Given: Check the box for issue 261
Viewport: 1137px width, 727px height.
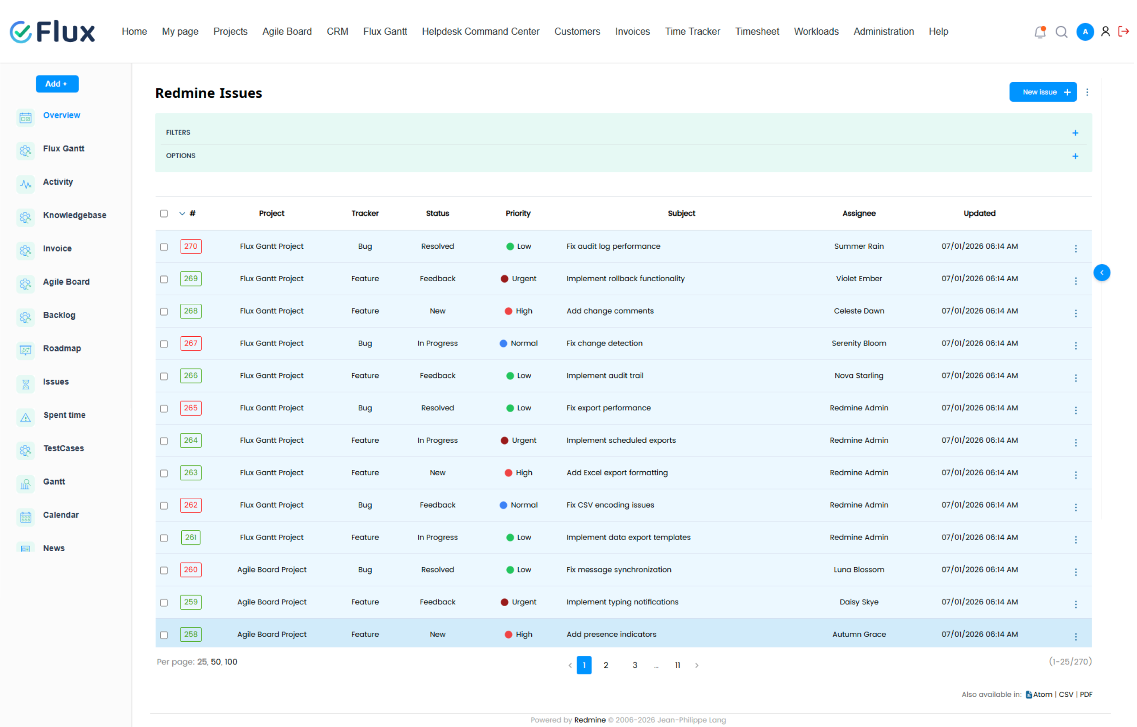Looking at the screenshot, I should pos(164,538).
